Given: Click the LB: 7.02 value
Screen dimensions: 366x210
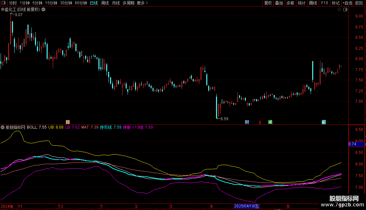Looking at the screenshot, I should pos(72,127).
